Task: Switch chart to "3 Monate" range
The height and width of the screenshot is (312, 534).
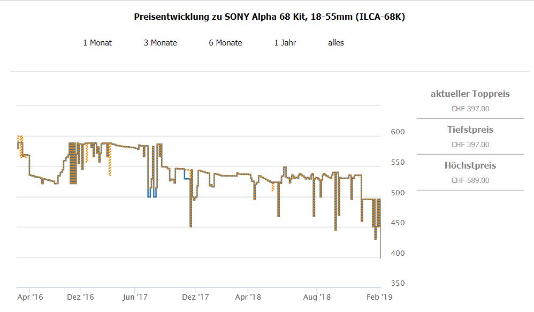Action: (x=160, y=43)
